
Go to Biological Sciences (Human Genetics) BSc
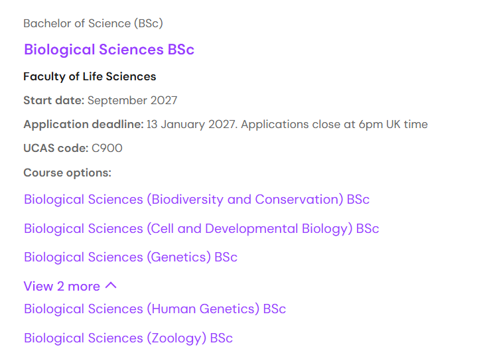tap(155, 309)
